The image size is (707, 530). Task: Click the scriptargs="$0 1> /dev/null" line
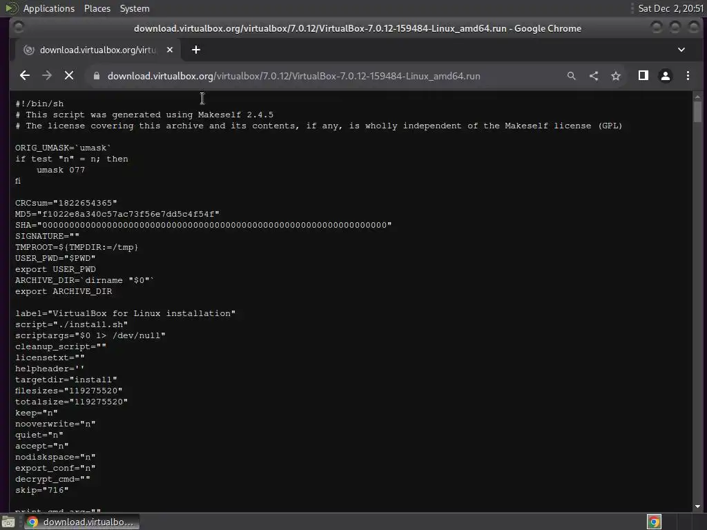click(x=90, y=335)
